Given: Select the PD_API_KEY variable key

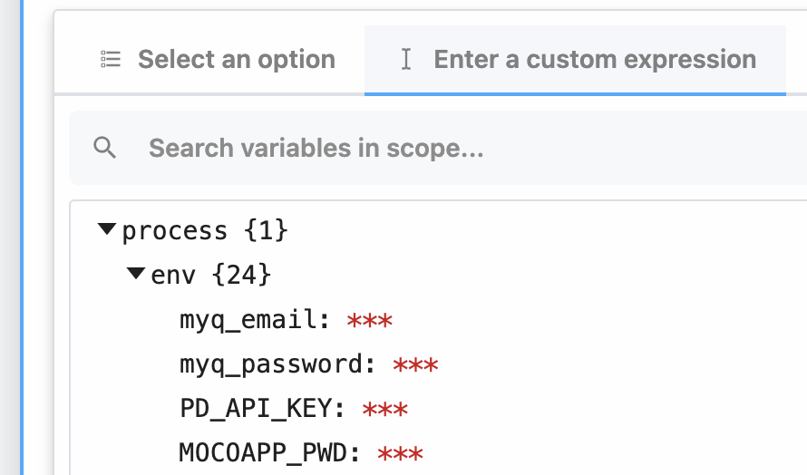Looking at the screenshot, I should [261, 409].
